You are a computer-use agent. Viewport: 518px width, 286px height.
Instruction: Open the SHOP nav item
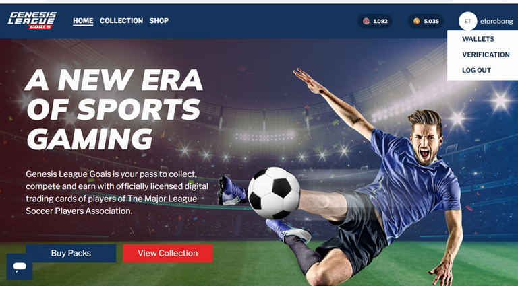coord(159,21)
